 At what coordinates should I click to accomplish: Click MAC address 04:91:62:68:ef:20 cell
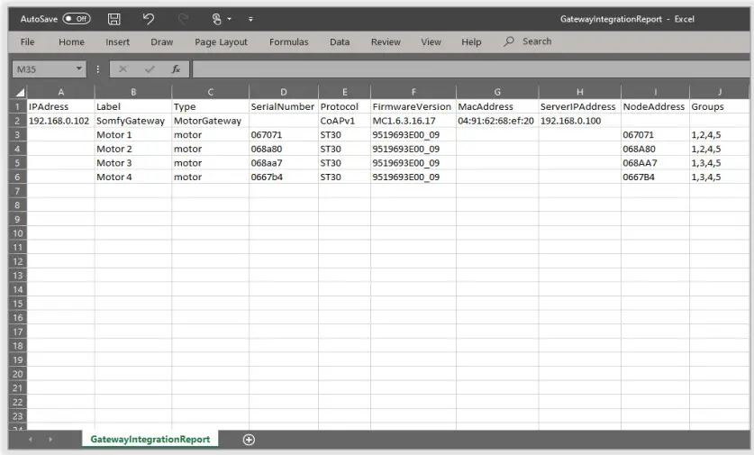(497, 121)
